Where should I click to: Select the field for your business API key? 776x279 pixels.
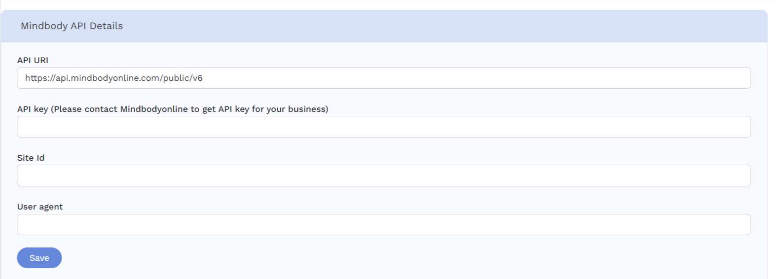coord(383,127)
